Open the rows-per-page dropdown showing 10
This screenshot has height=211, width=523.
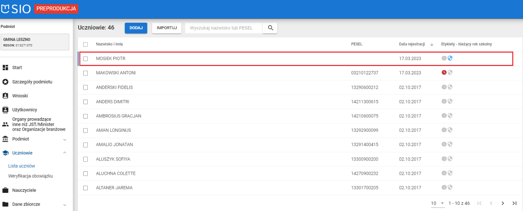click(438, 203)
